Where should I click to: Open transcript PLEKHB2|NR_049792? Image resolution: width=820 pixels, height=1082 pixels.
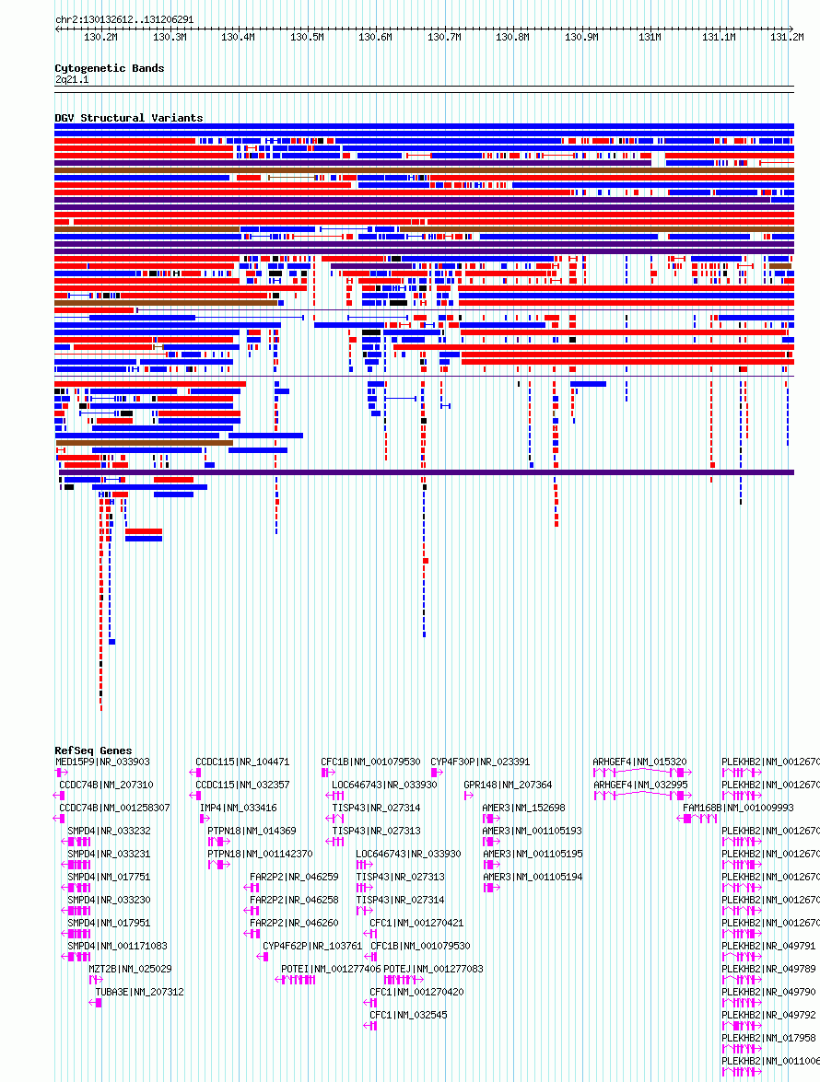point(769,1015)
